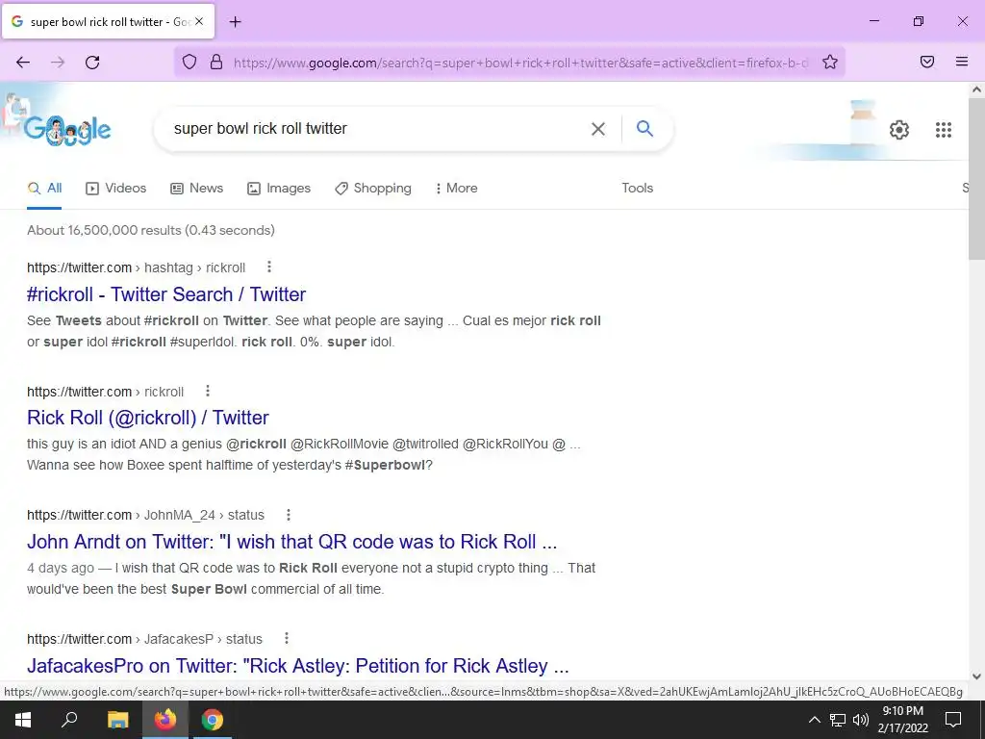Viewport: 985px width, 739px height.
Task: Click the scrollbar up arrow
Action: 976,89
